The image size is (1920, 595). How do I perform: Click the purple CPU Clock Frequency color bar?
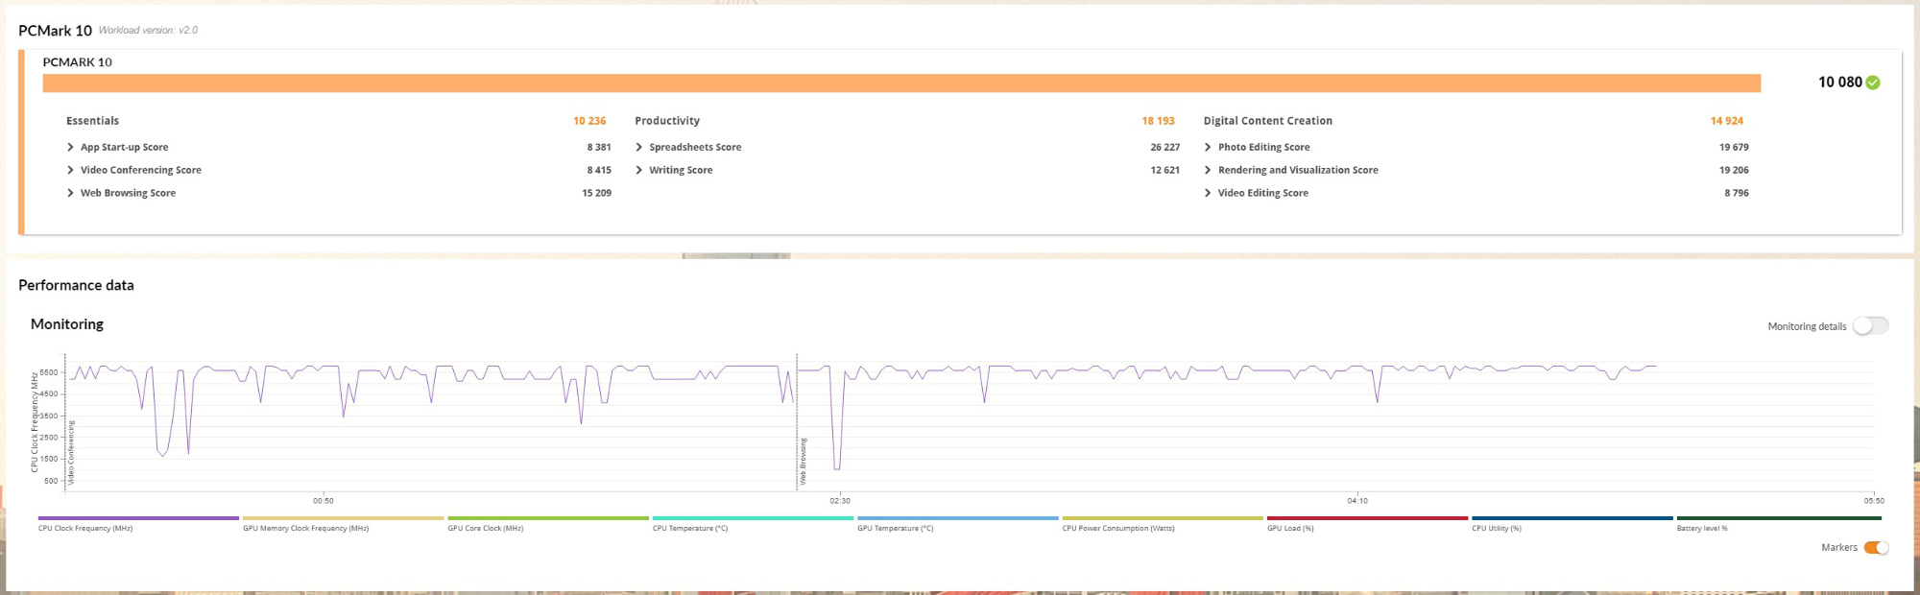tap(138, 518)
